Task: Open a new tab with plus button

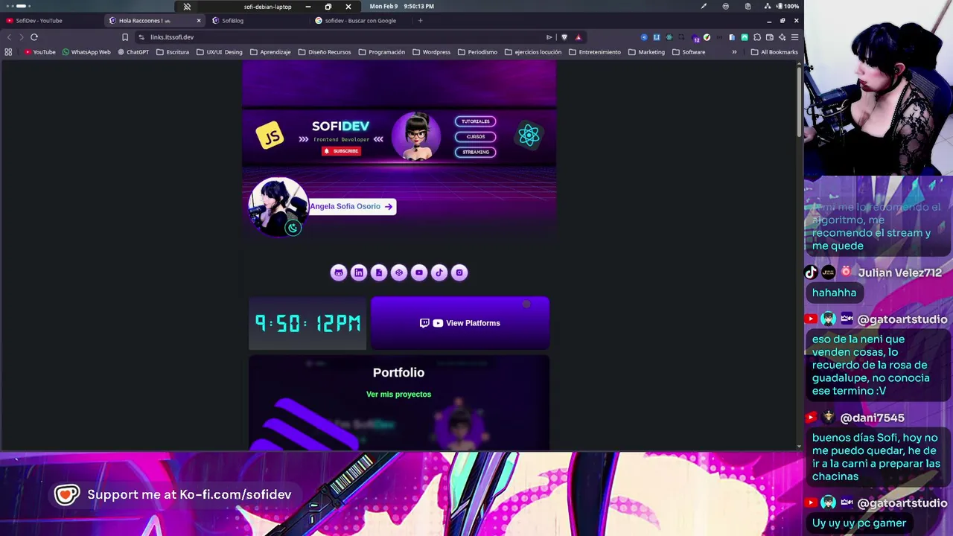Action: point(420,21)
